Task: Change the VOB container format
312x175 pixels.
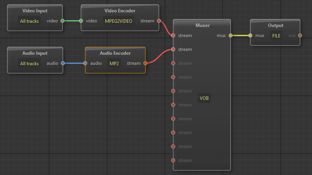Action: point(204,98)
